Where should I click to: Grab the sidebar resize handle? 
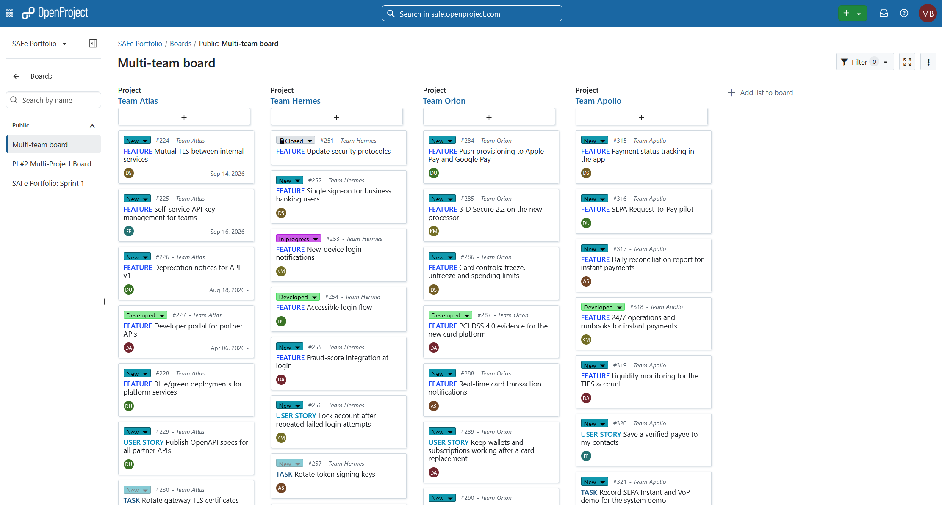[104, 302]
